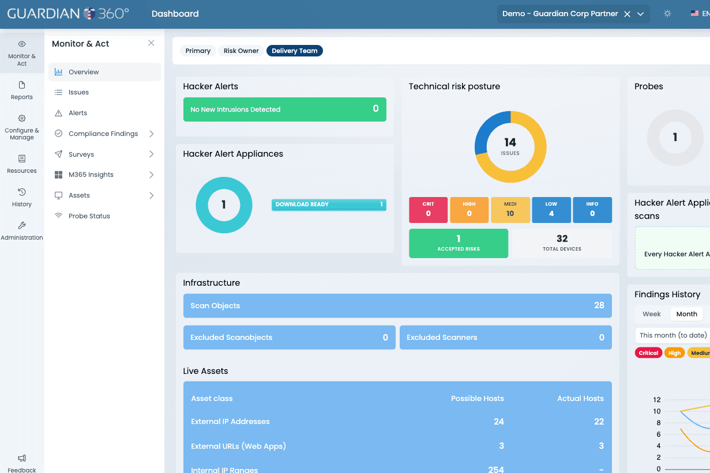Expand the M365 Insights submenu
This screenshot has height=473, width=710.
coord(152,175)
